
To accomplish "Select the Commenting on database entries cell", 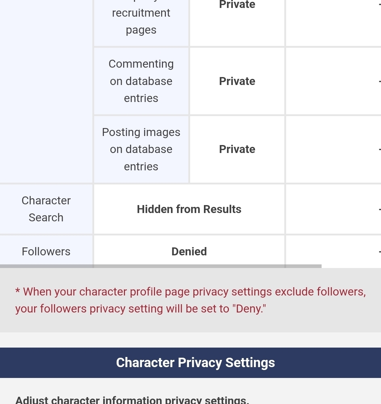I will click(141, 81).
